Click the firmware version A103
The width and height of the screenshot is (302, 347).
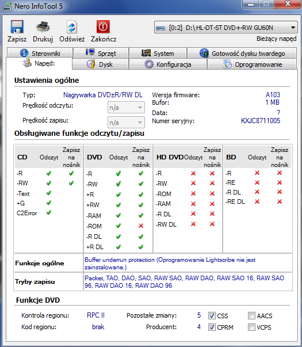coord(273,95)
